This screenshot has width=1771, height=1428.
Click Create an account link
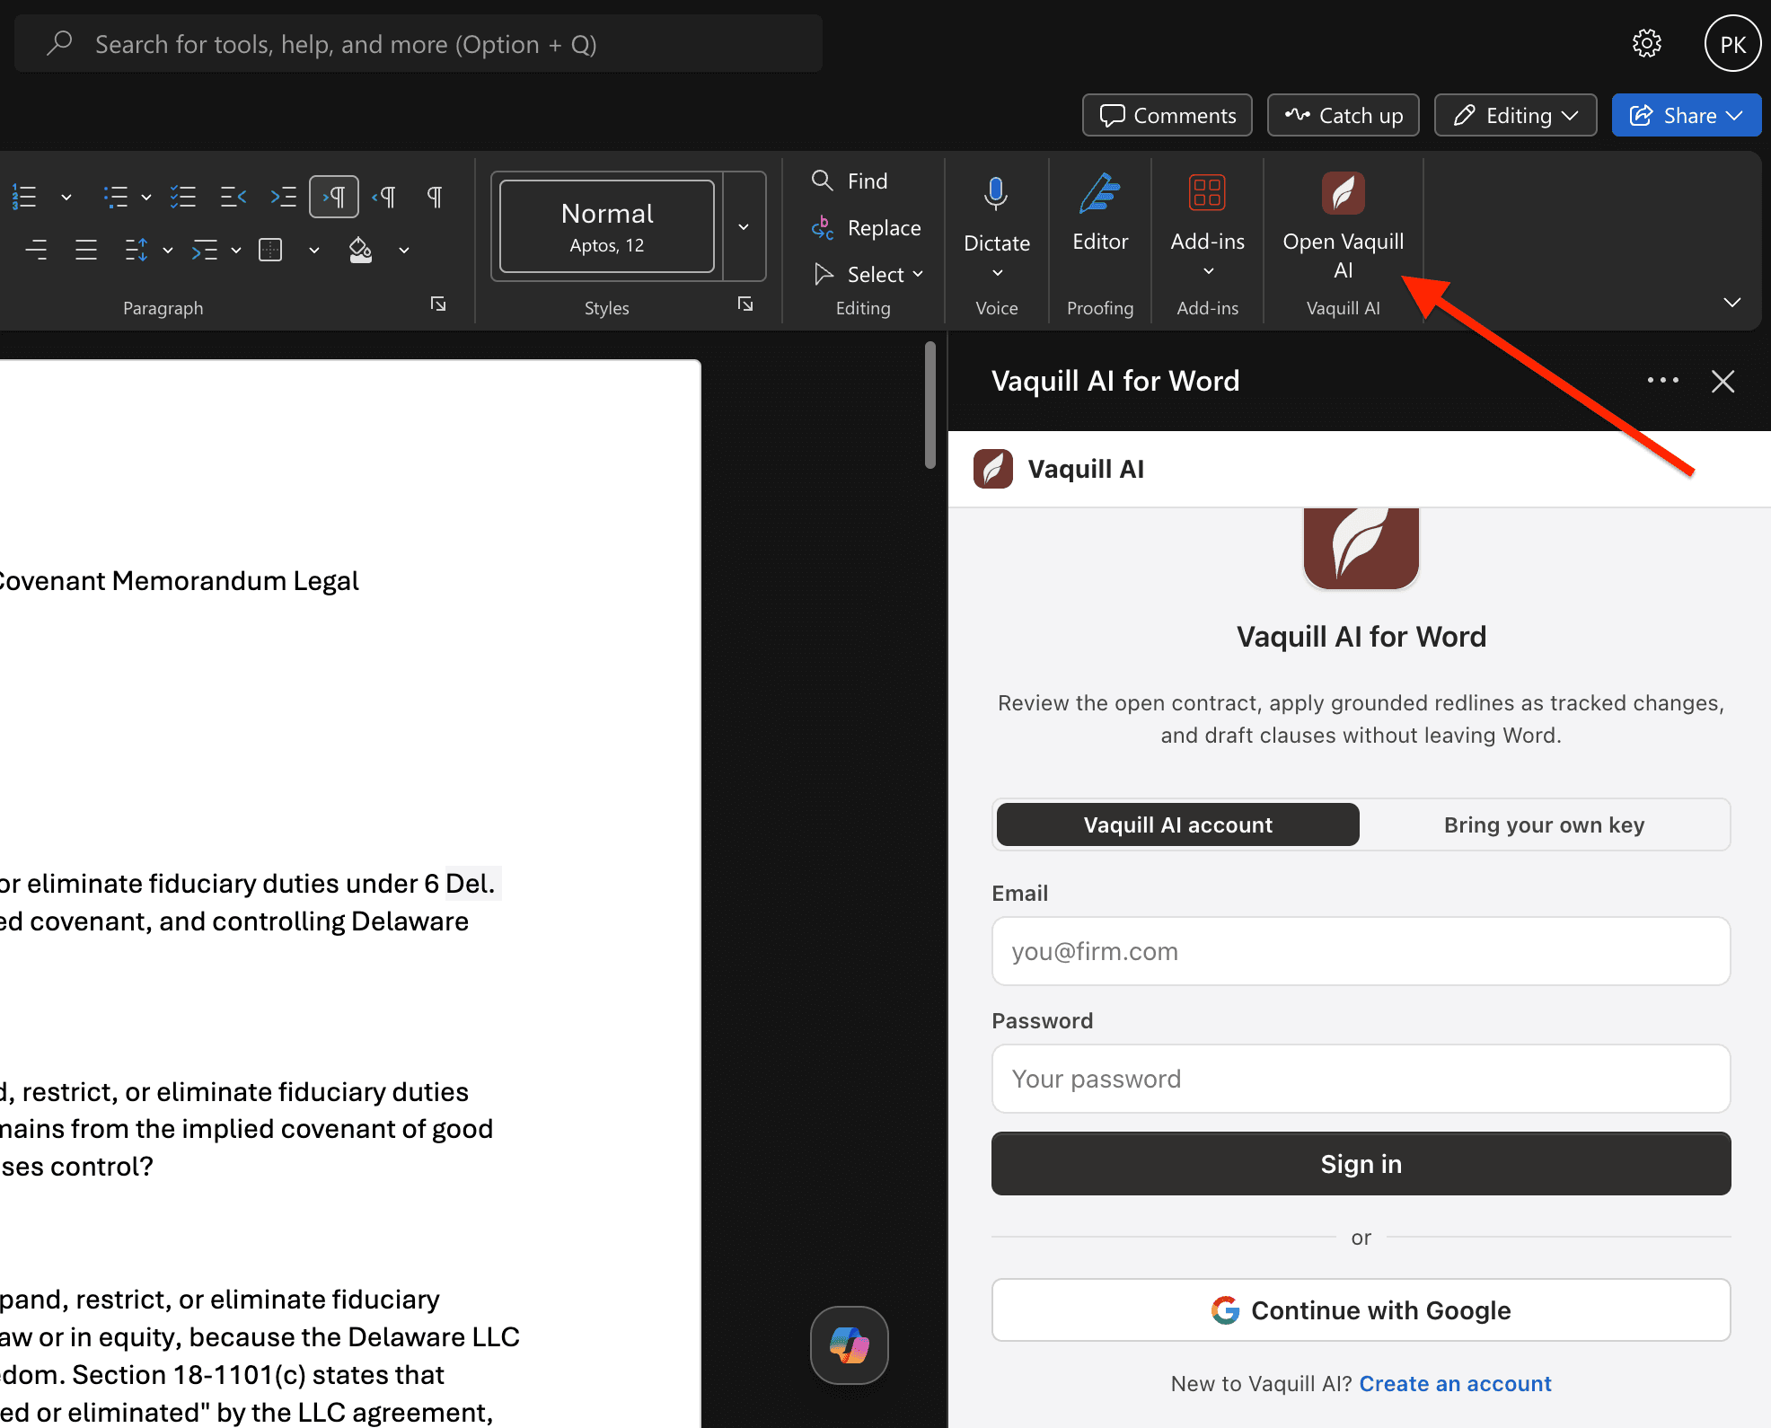click(1455, 1383)
